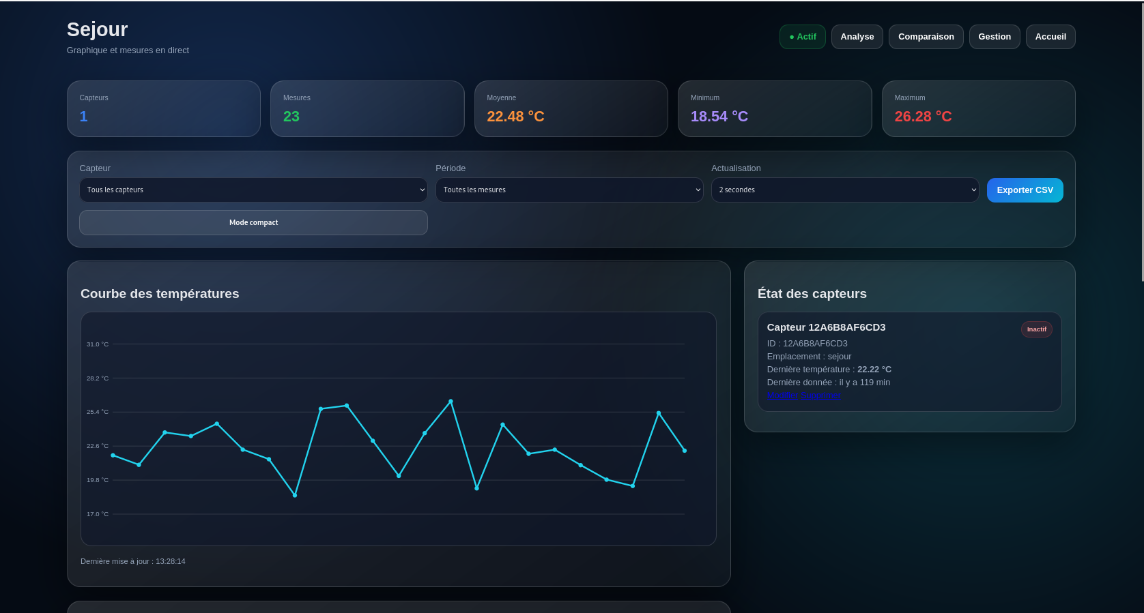Screen dimensions: 1144x613
Task: Expand the Période dropdown "Toutes les mesures"
Action: point(569,190)
